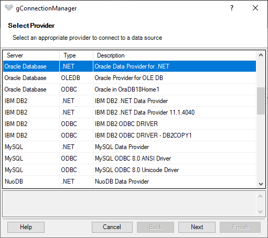Click the description box scroll down arrow

coord(261,212)
